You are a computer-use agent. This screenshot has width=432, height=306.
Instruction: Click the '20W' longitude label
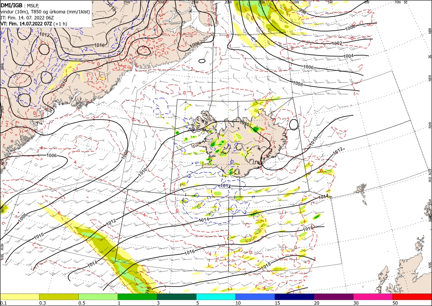[x=228, y=2]
